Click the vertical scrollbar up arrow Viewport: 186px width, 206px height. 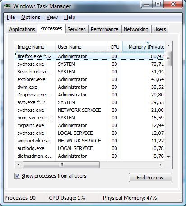coord(168,46)
